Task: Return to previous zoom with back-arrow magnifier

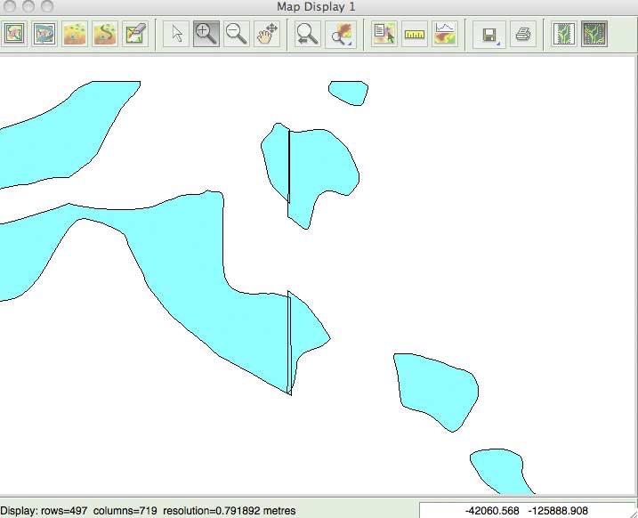Action: [307, 34]
